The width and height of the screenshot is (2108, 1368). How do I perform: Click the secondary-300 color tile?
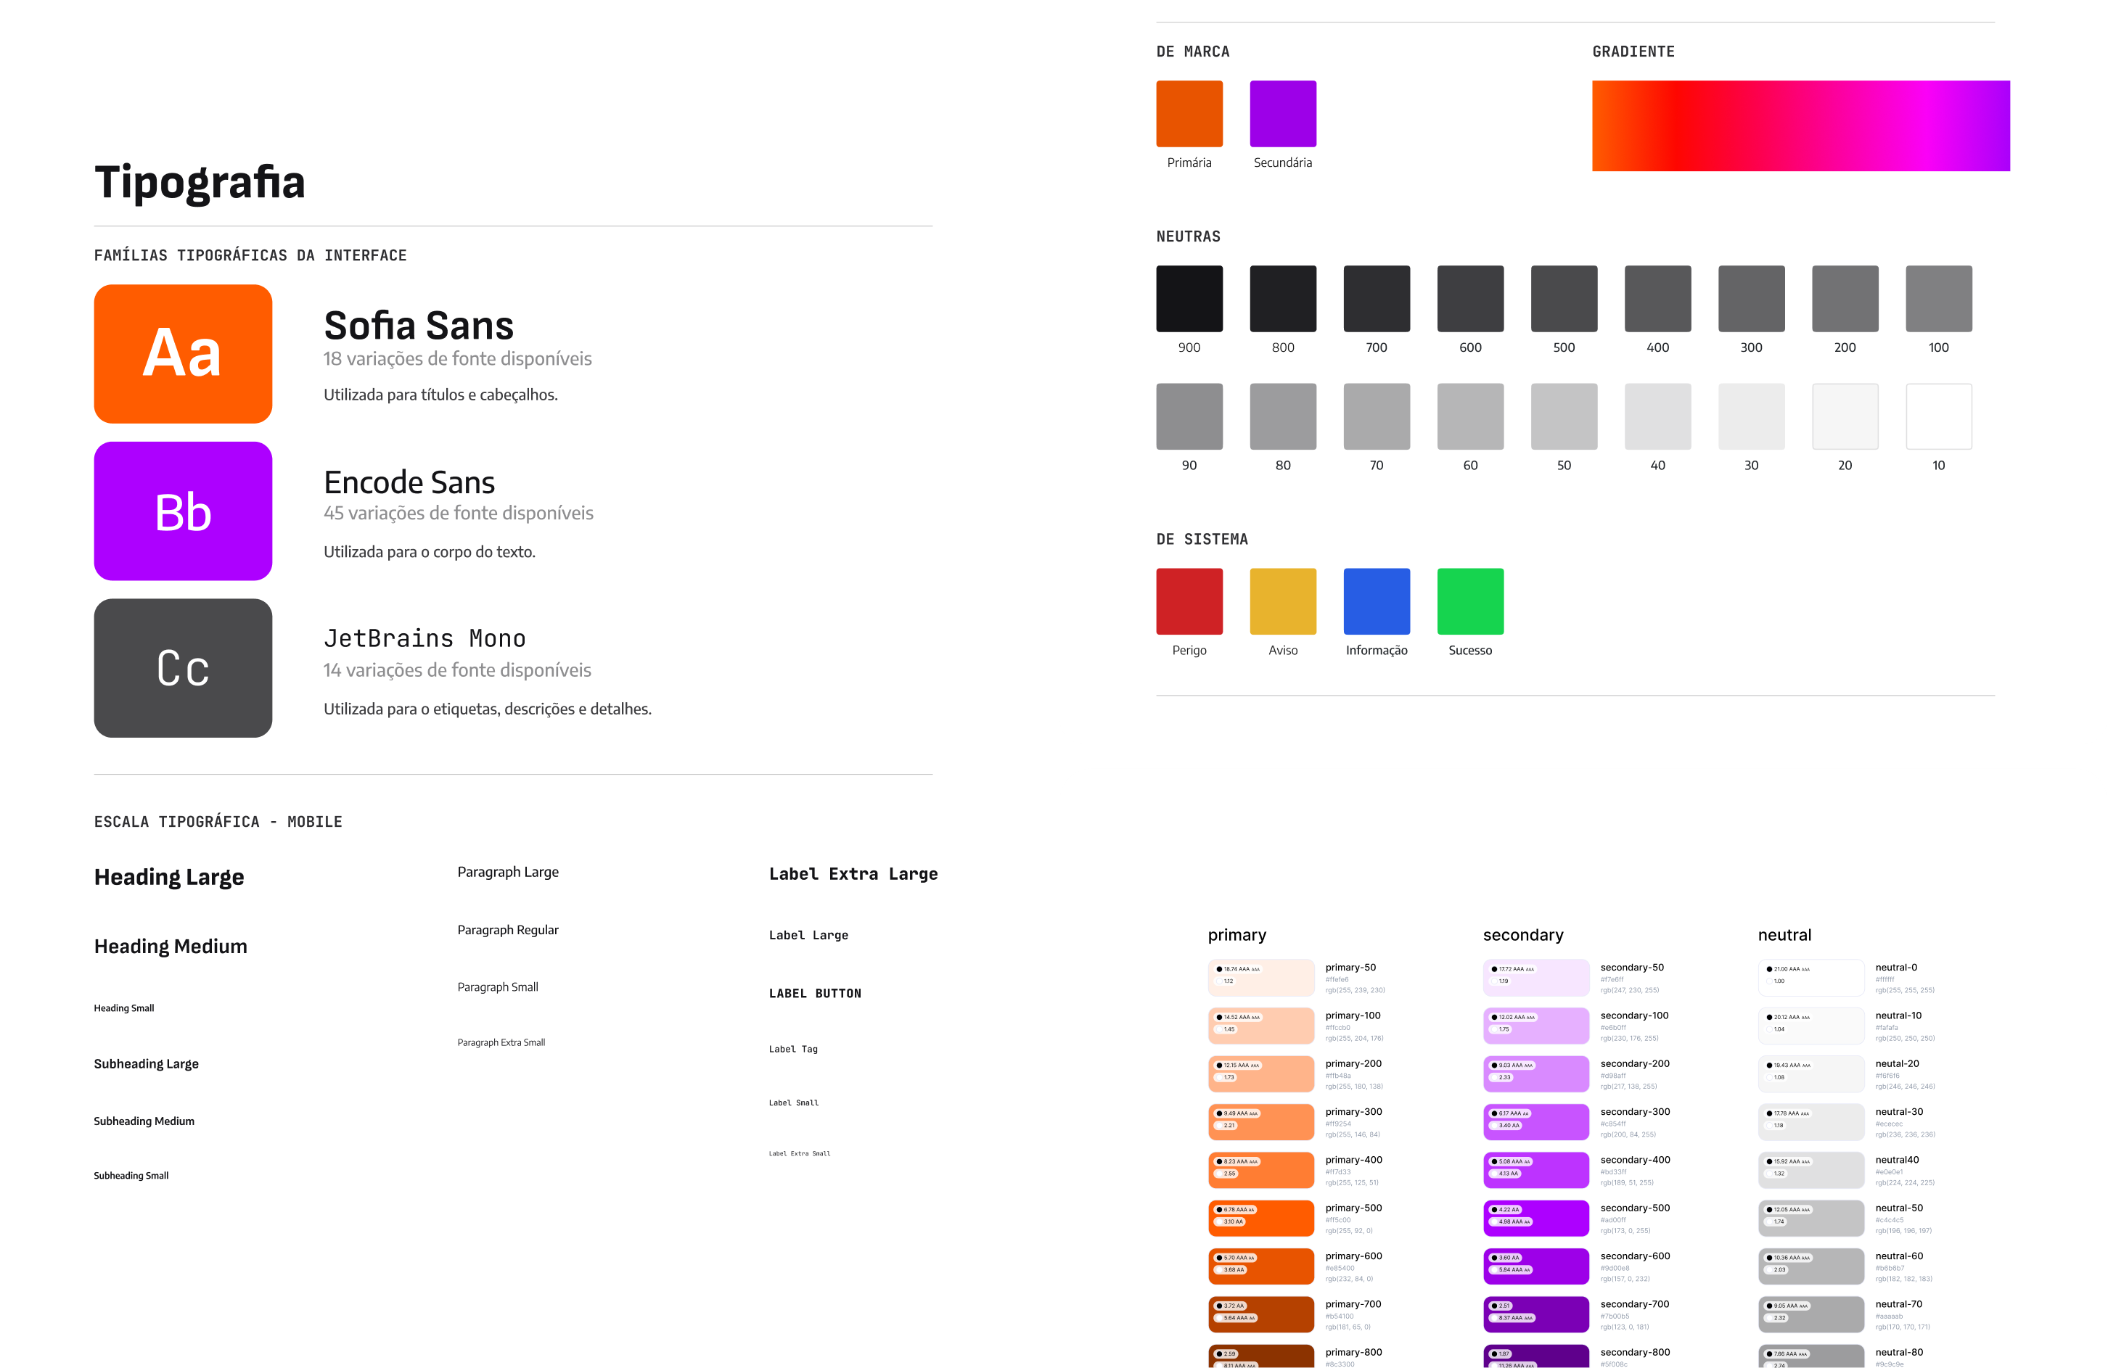(x=1535, y=1122)
